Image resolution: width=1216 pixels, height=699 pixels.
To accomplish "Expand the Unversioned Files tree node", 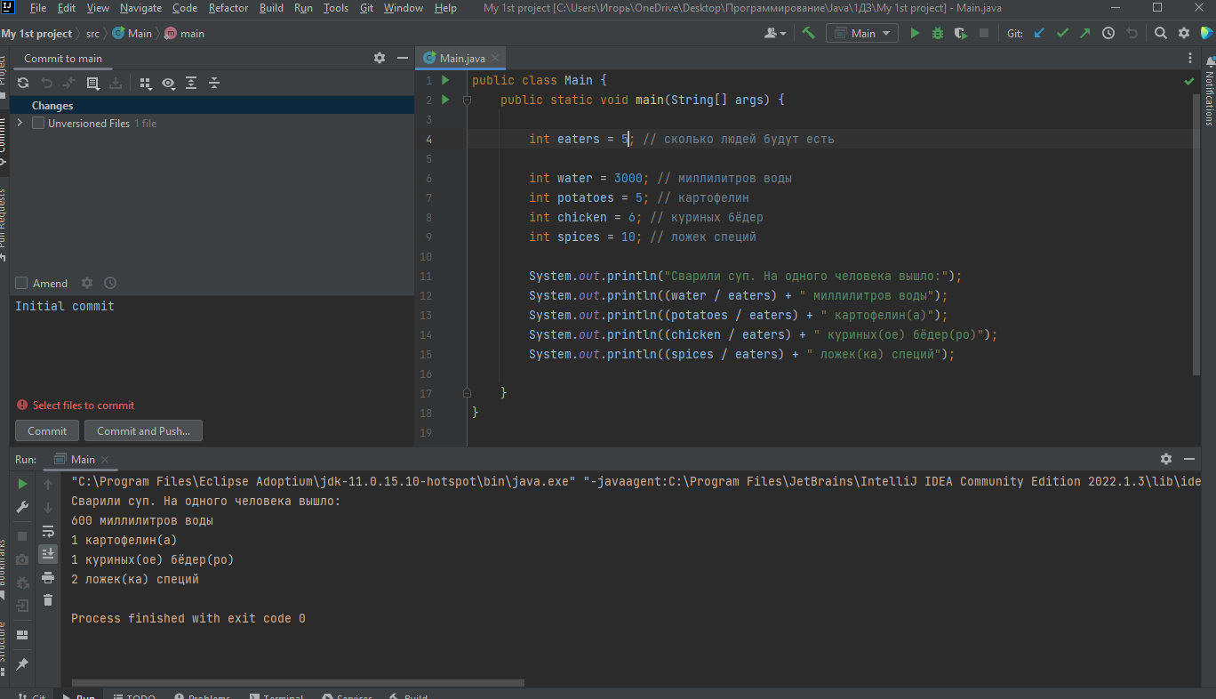I will pos(18,123).
